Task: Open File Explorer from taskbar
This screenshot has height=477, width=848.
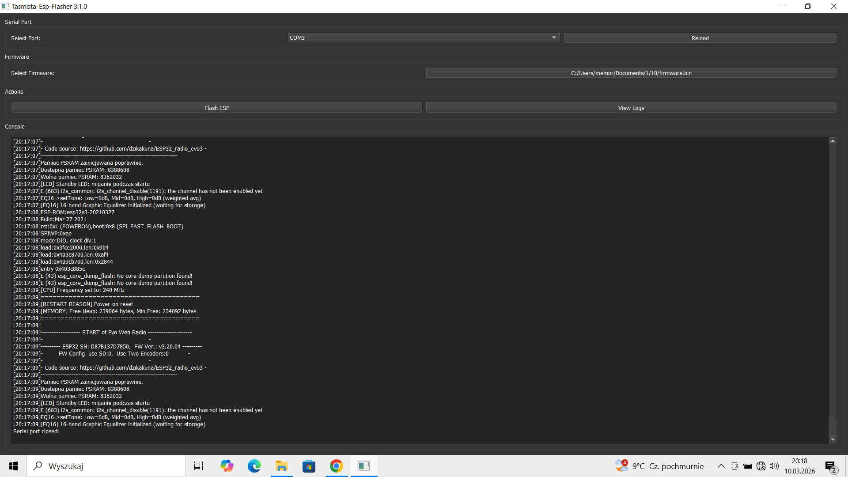Action: (x=281, y=466)
